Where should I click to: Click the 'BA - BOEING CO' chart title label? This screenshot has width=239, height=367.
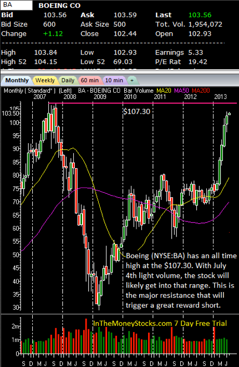pos(99,91)
